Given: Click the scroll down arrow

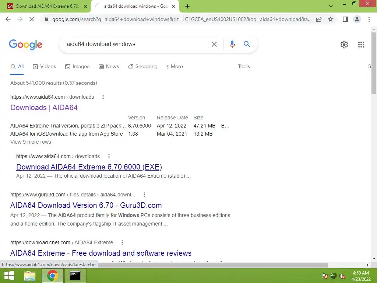Looking at the screenshot, I should pos(374,259).
